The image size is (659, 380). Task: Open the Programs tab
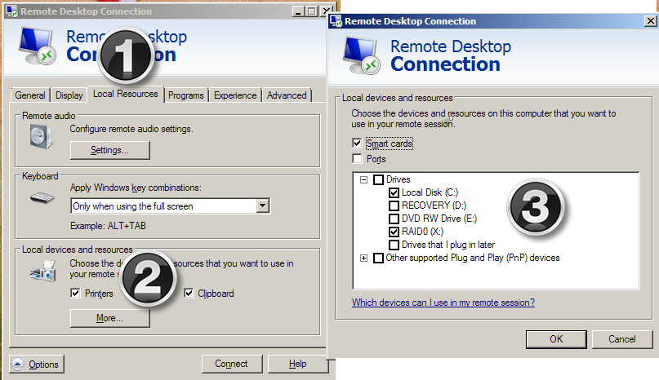pos(185,95)
